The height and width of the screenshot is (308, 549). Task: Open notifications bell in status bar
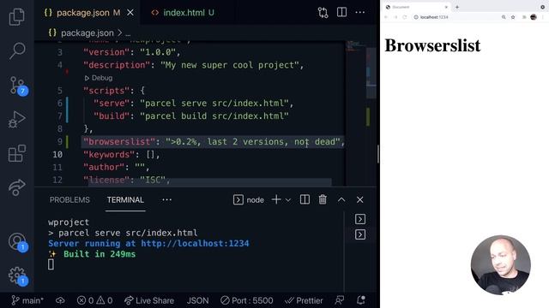coord(360,300)
